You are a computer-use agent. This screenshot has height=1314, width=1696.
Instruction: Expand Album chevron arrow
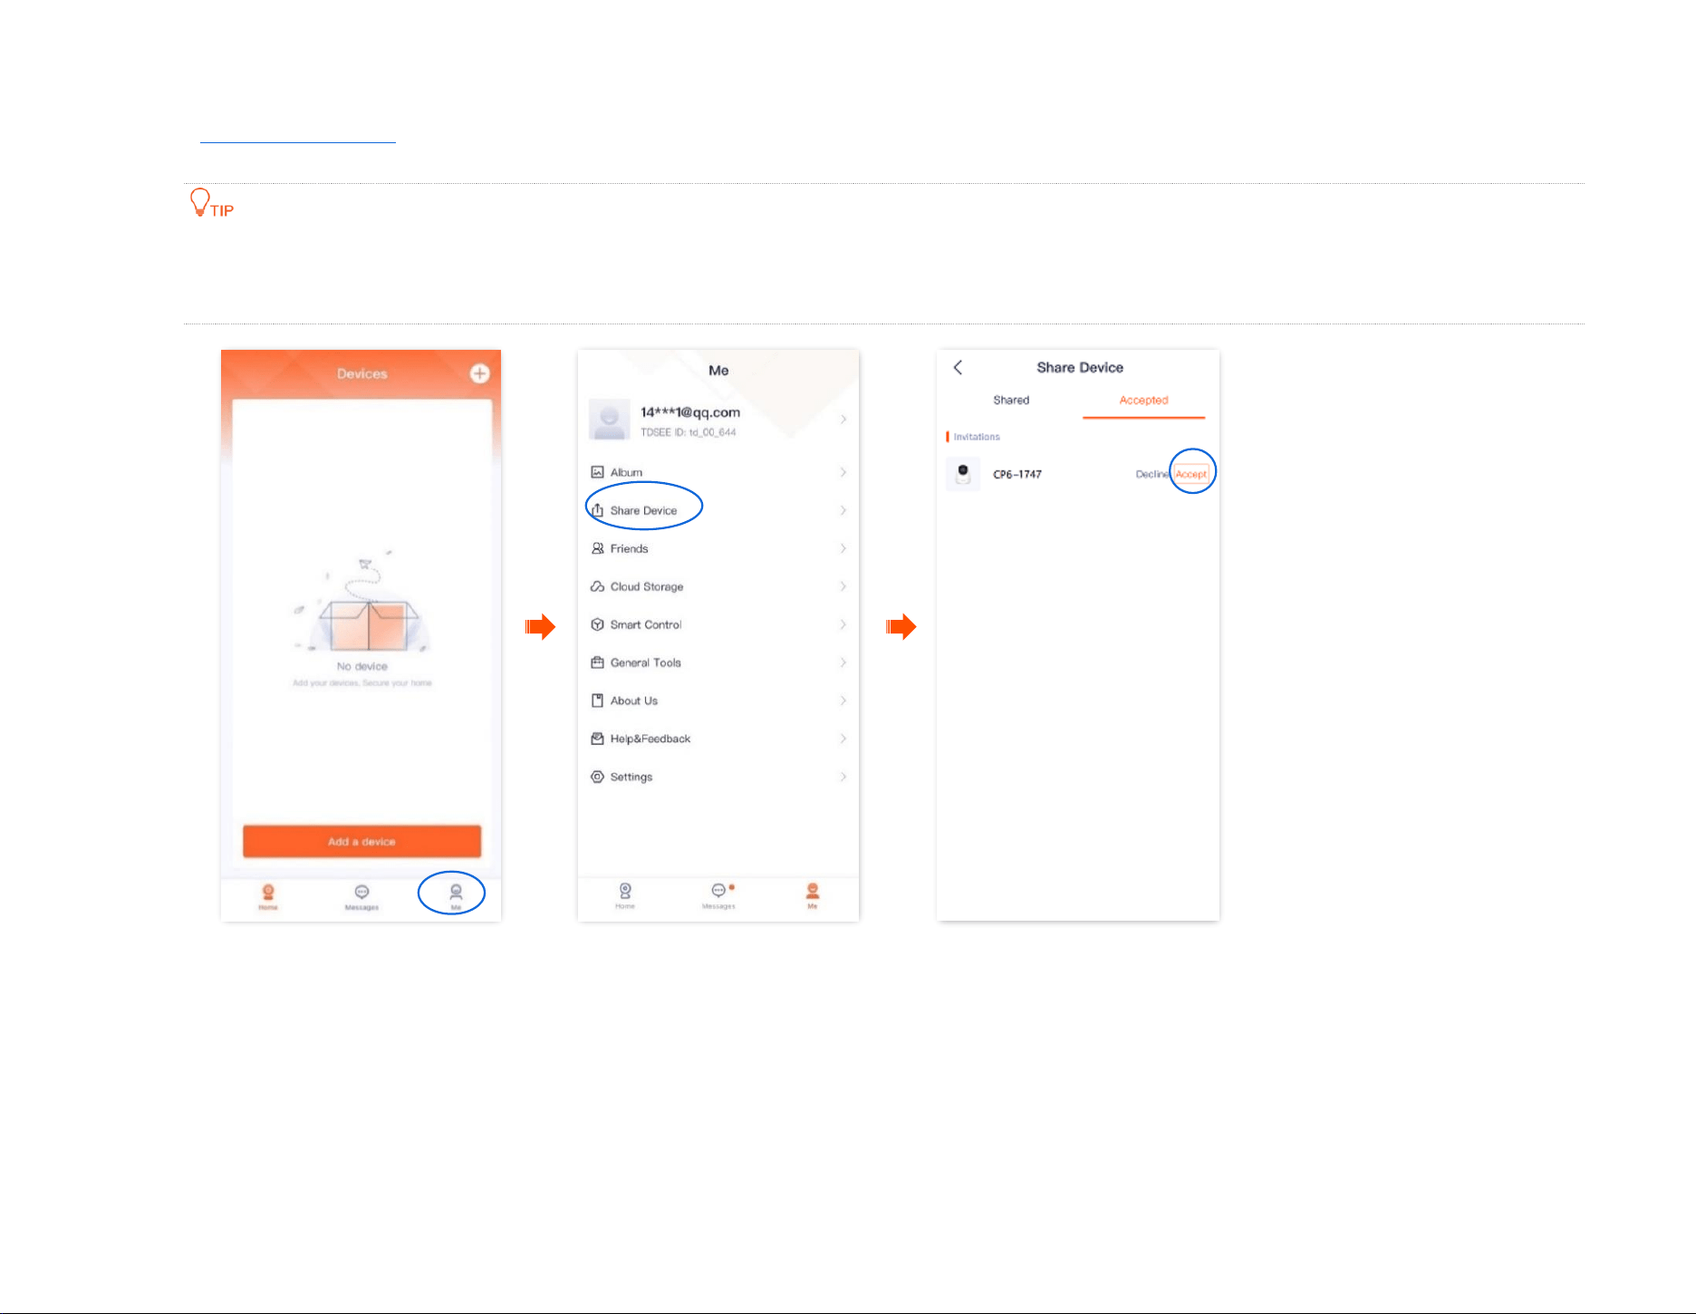(x=843, y=472)
